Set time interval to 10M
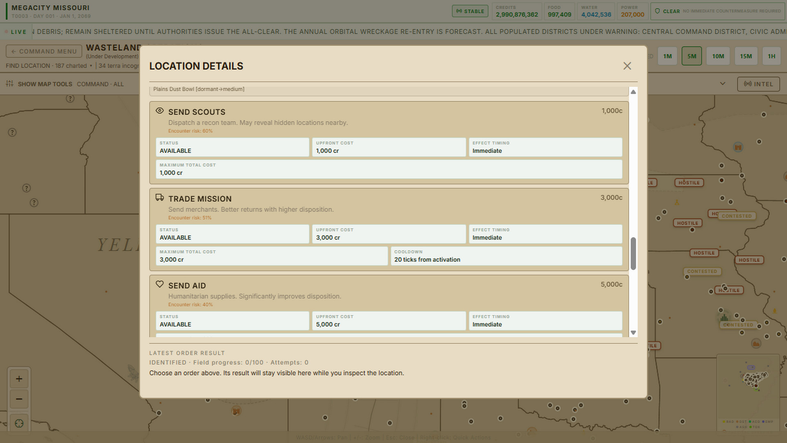Image resolution: width=787 pixels, height=443 pixels. 718,56
